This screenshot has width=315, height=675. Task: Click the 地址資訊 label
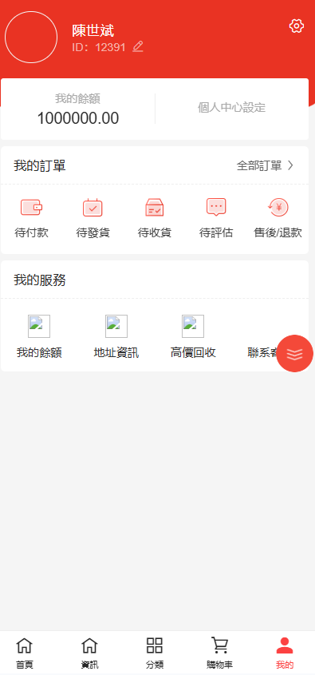pos(116,353)
